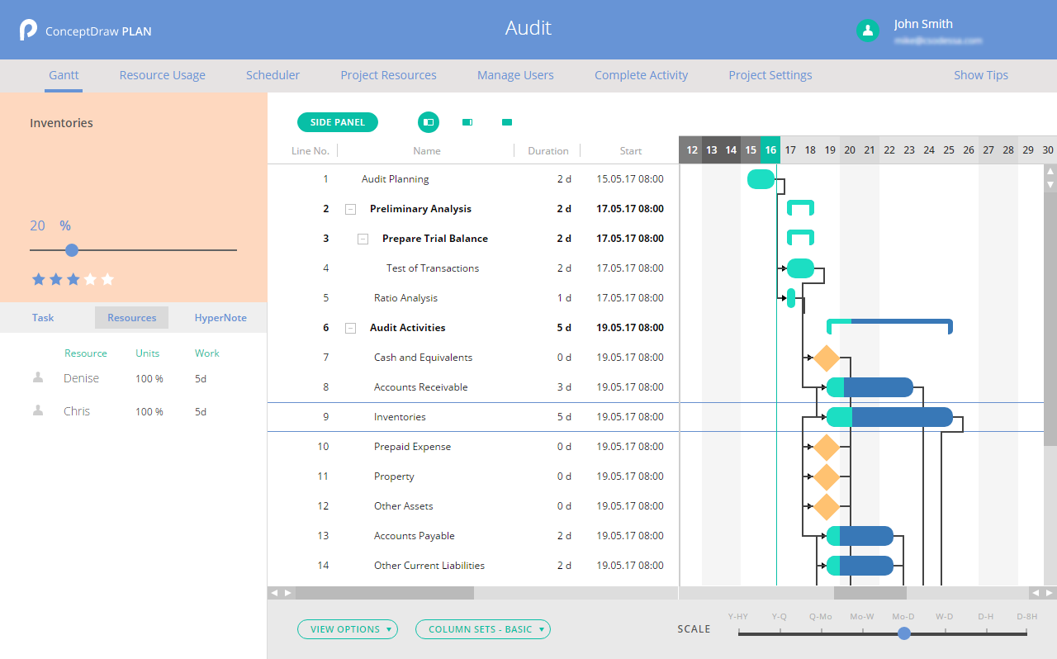Viewport: 1057px width, 659px height.
Task: Select the half side panel layout icon
Action: [467, 122]
